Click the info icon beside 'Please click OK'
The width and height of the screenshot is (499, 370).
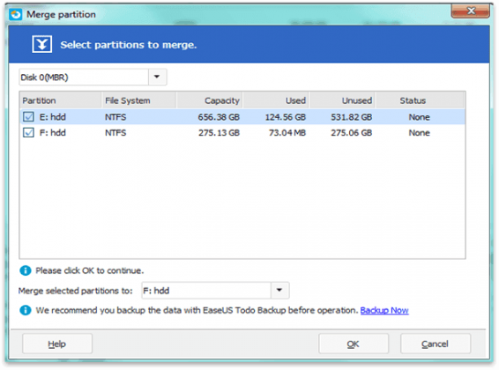pyautogui.click(x=26, y=270)
